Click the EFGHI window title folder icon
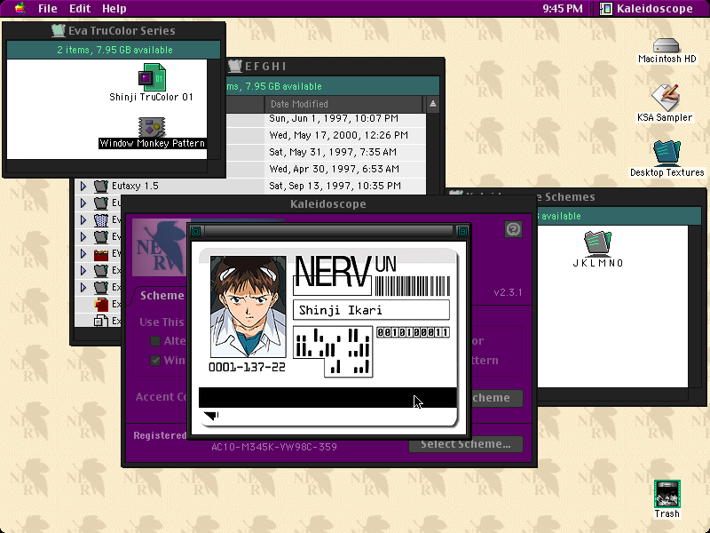This screenshot has width=710, height=533. 235,66
